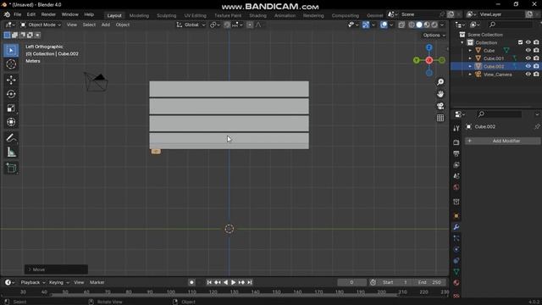The image size is (542, 305).
Task: Toggle show gizmo button
Action: click(x=365, y=25)
